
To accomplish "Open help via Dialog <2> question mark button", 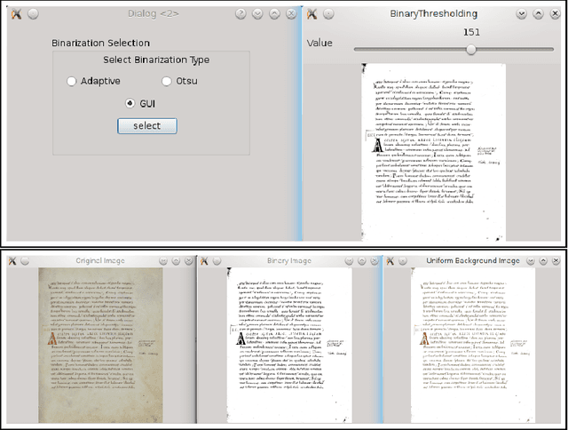I will [241, 14].
